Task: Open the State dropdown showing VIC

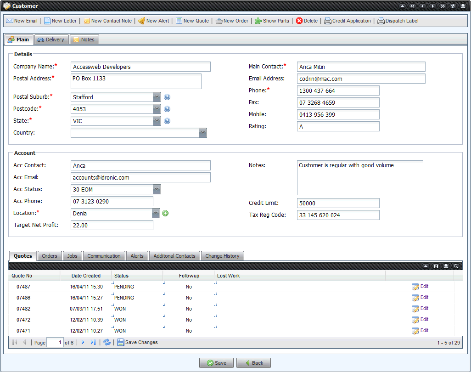Action: [x=157, y=121]
